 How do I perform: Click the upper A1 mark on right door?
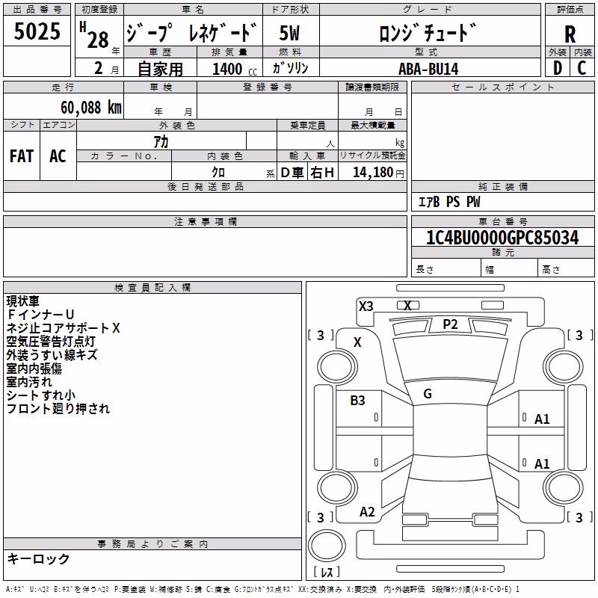coord(542,419)
